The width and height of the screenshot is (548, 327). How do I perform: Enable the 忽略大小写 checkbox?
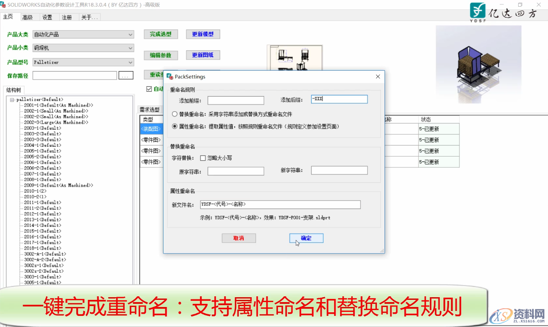(x=203, y=157)
